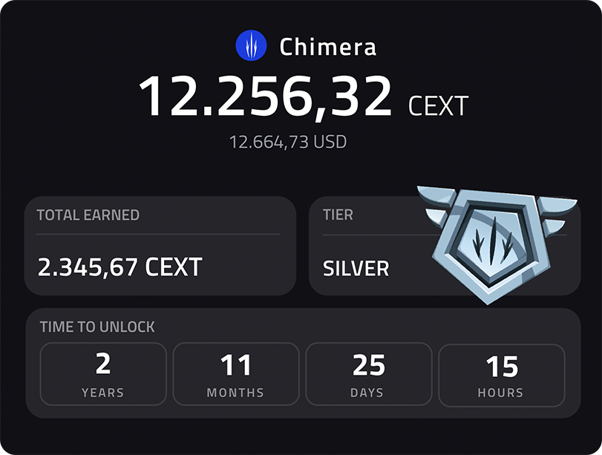Click the HOURS unit label
The height and width of the screenshot is (455, 602).
click(502, 393)
